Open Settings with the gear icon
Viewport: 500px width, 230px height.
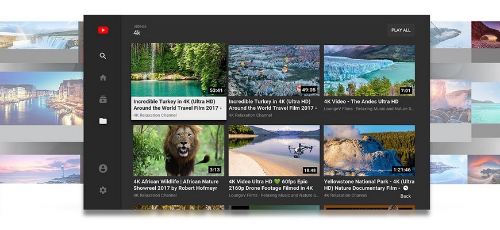pyautogui.click(x=103, y=190)
